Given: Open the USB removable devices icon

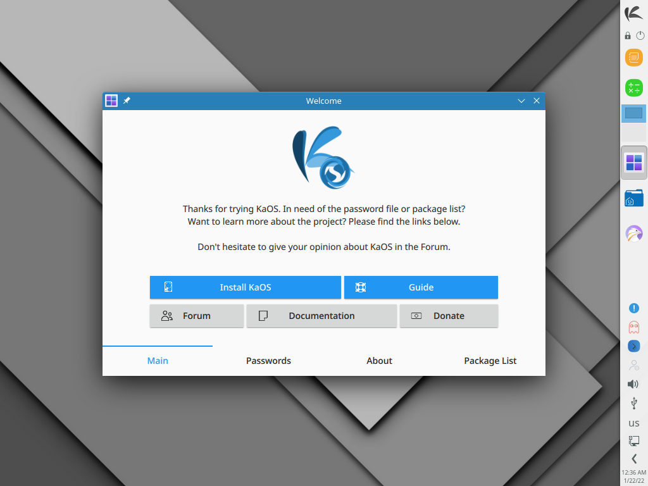Looking at the screenshot, I should (x=633, y=403).
